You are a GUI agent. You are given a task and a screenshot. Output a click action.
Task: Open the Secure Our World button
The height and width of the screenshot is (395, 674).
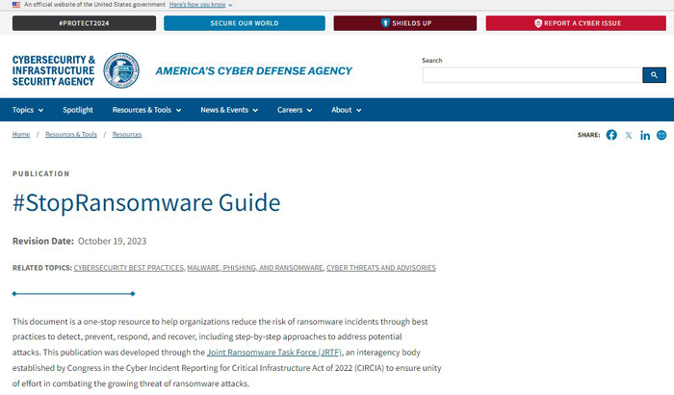click(245, 23)
